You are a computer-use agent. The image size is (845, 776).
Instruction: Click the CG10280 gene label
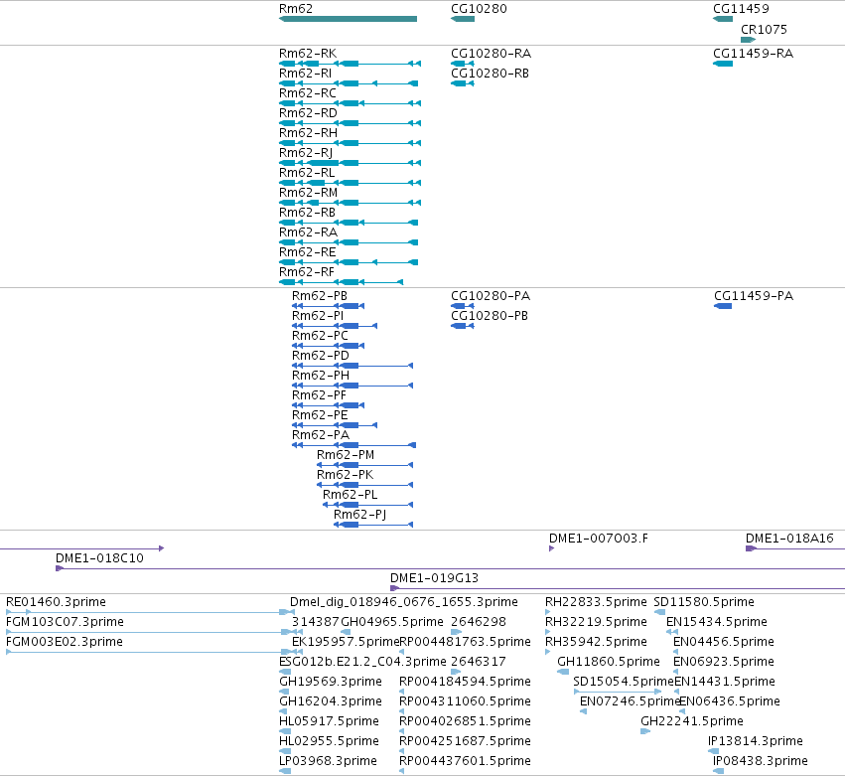479,9
